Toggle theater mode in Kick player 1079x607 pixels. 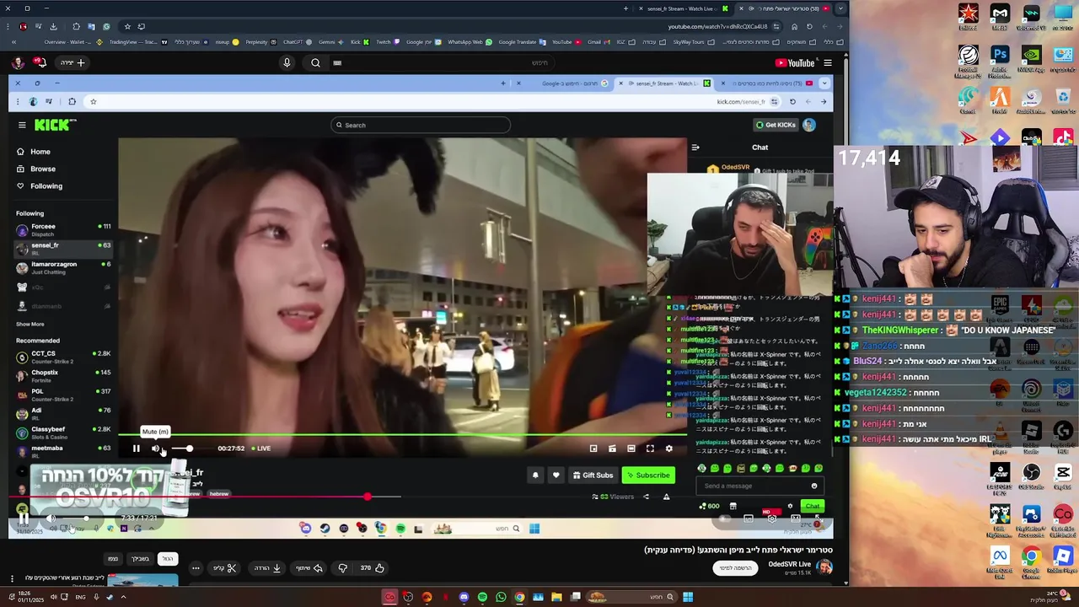pyautogui.click(x=631, y=449)
